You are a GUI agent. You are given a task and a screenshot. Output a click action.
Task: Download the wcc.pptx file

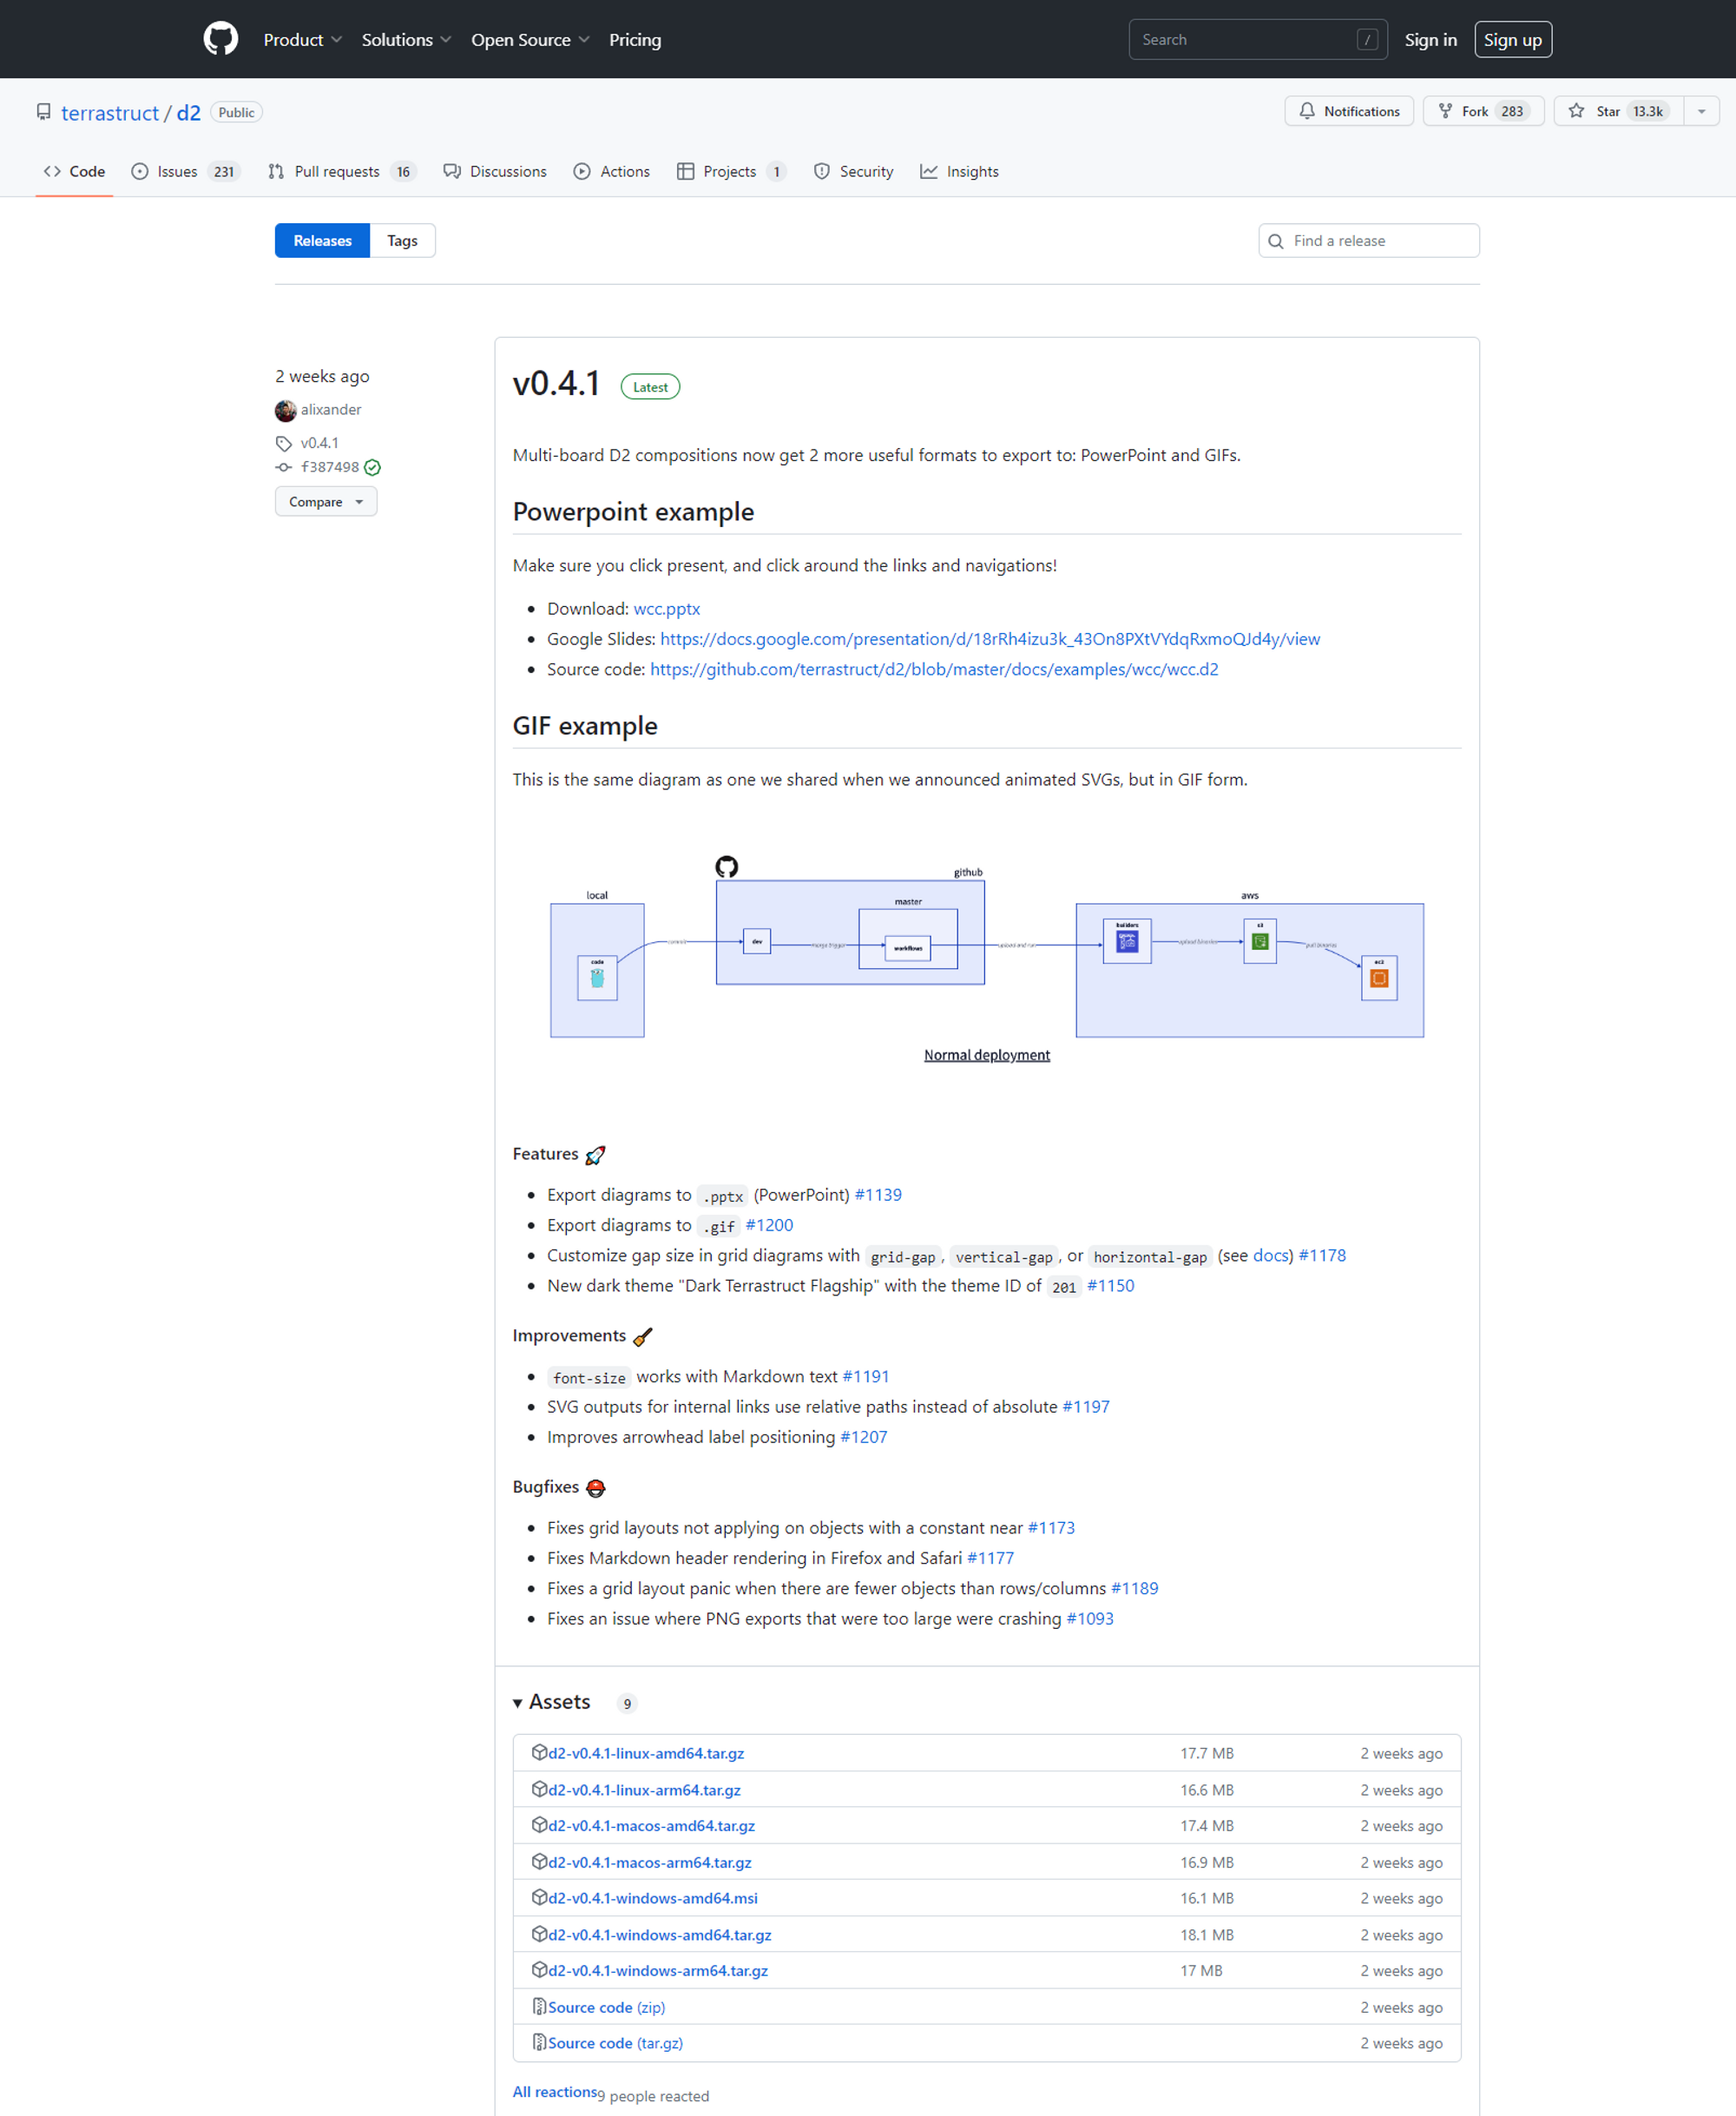pos(666,609)
